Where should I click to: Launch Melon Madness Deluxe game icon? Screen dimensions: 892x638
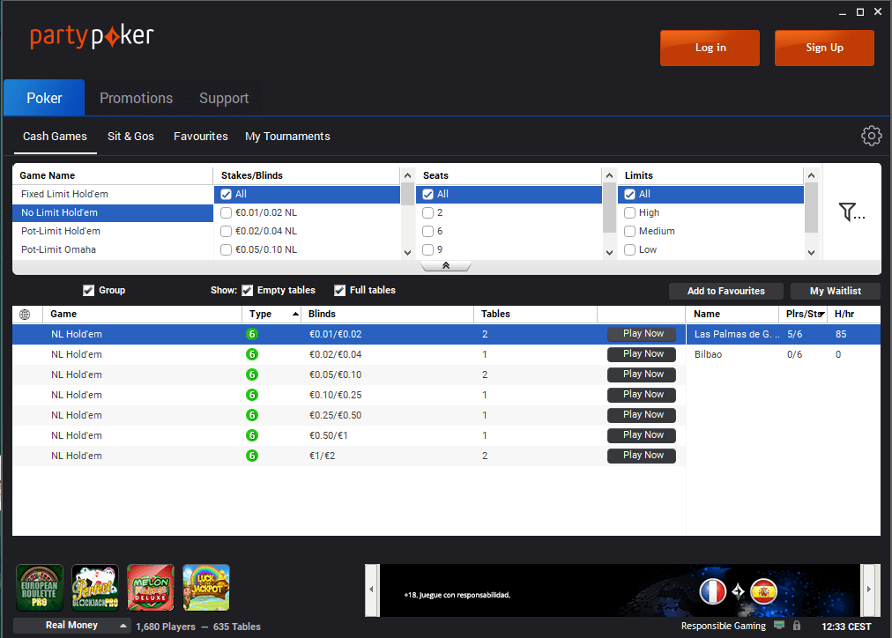click(x=150, y=588)
